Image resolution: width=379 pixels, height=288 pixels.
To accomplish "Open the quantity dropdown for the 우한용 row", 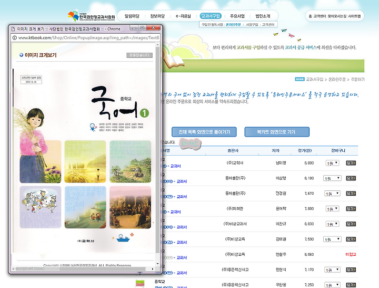I will point(332,285).
